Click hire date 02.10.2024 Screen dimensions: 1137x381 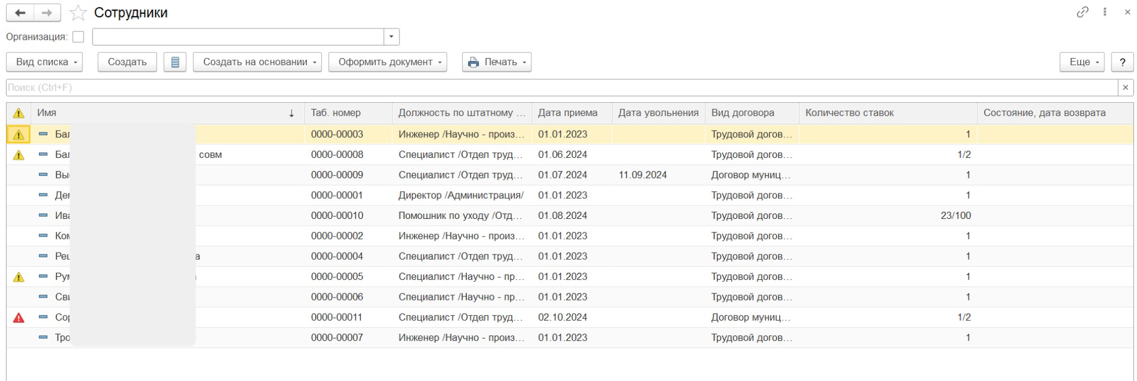[563, 318]
